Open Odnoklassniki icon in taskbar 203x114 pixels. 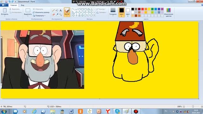click(80, 111)
